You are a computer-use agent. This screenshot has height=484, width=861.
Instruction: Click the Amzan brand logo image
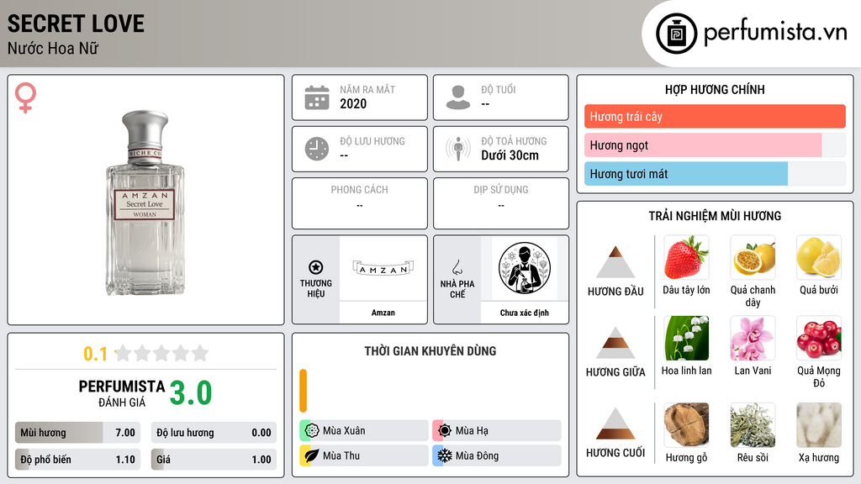383,268
